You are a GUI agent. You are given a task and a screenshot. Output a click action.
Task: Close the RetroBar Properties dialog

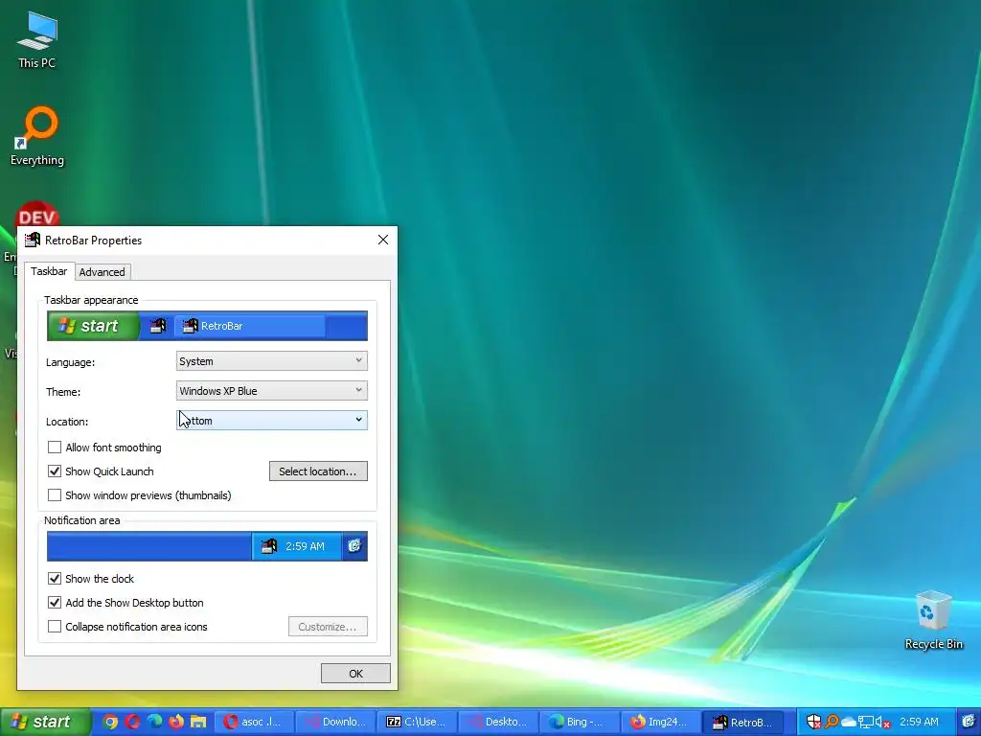tap(383, 240)
